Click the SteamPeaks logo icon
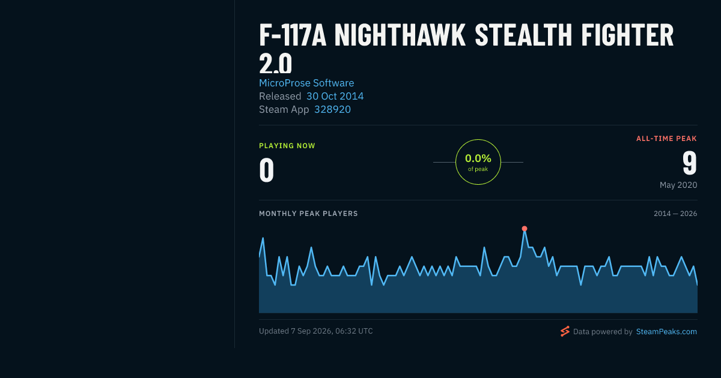The height and width of the screenshot is (378, 721). pos(565,331)
